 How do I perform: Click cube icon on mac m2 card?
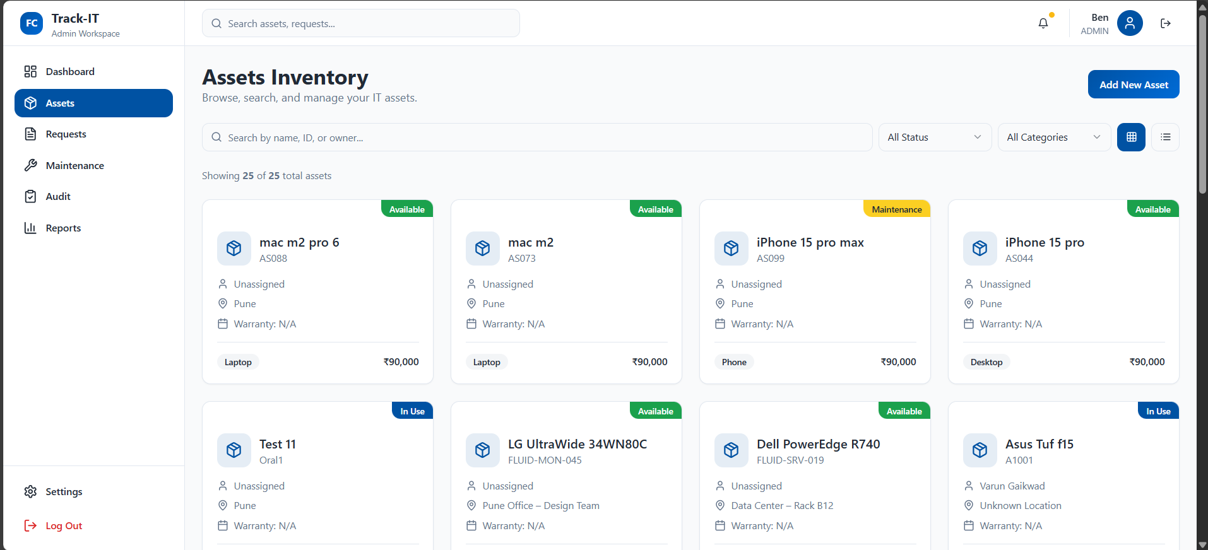click(x=483, y=249)
